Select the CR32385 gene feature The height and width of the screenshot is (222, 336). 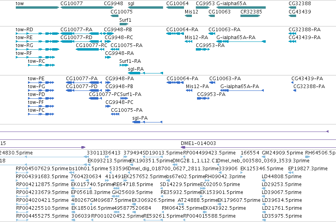pos(250,16)
